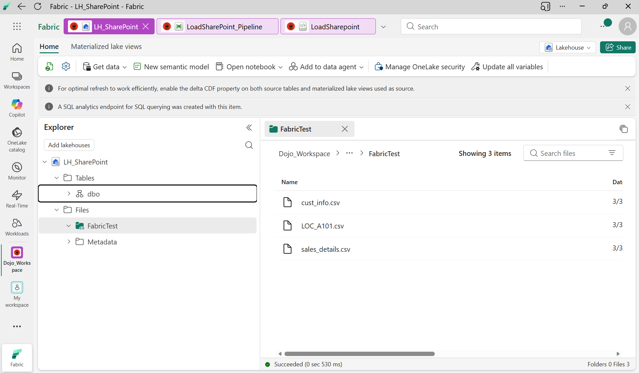Click Update all variables
The width and height of the screenshot is (639, 373).
507,67
